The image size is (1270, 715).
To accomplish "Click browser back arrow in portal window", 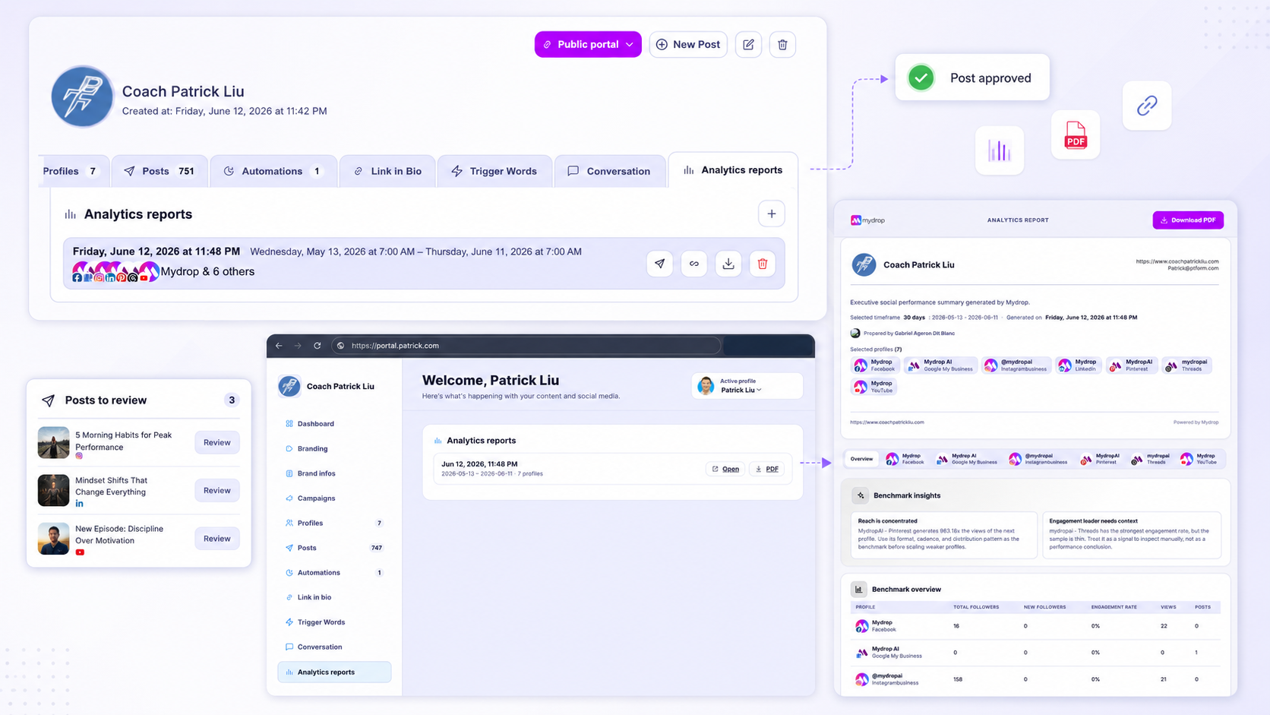I will click(279, 346).
